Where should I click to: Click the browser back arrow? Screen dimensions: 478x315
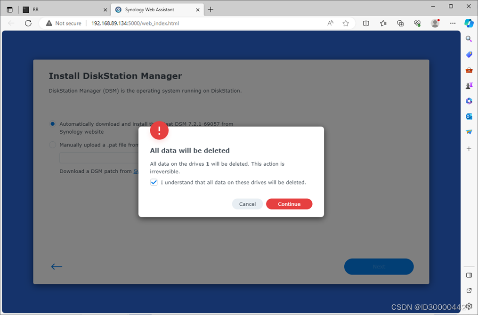[11, 23]
